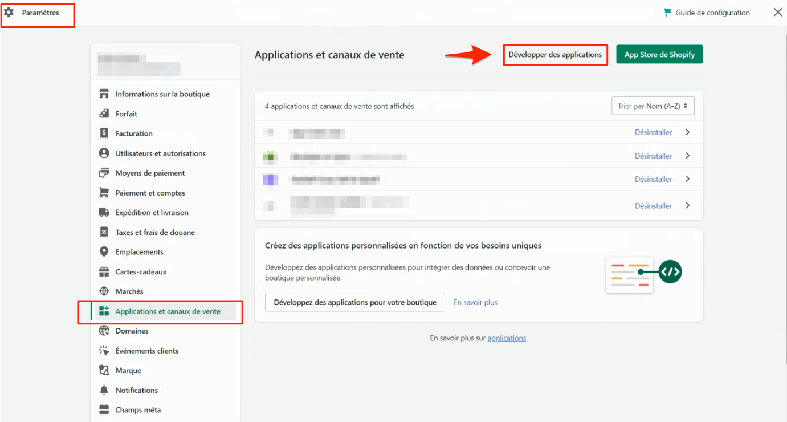
Task: Click the shopping cart icon for Paiement et comptes
Action: pos(104,193)
